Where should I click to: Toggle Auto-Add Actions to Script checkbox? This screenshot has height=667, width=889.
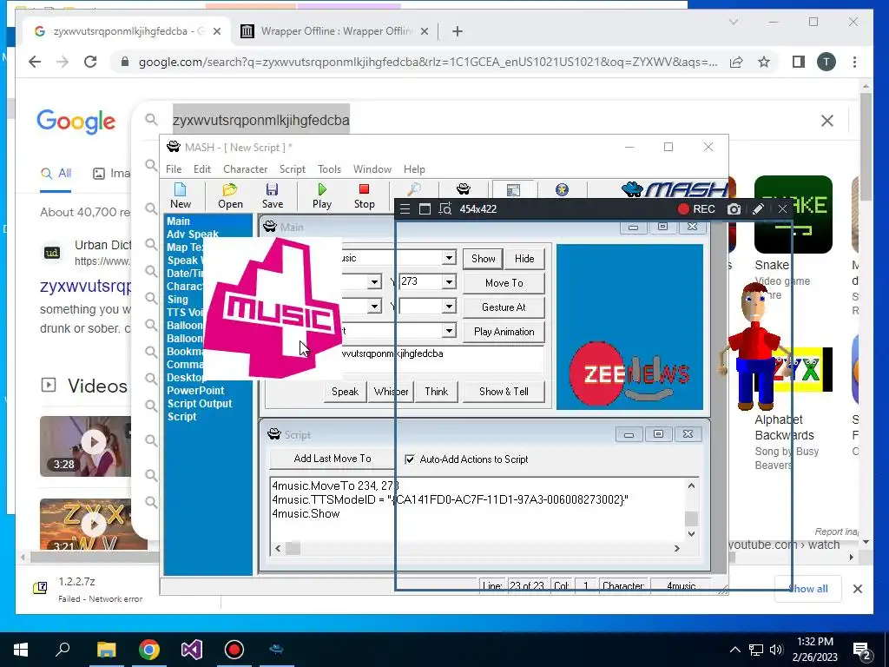(410, 459)
